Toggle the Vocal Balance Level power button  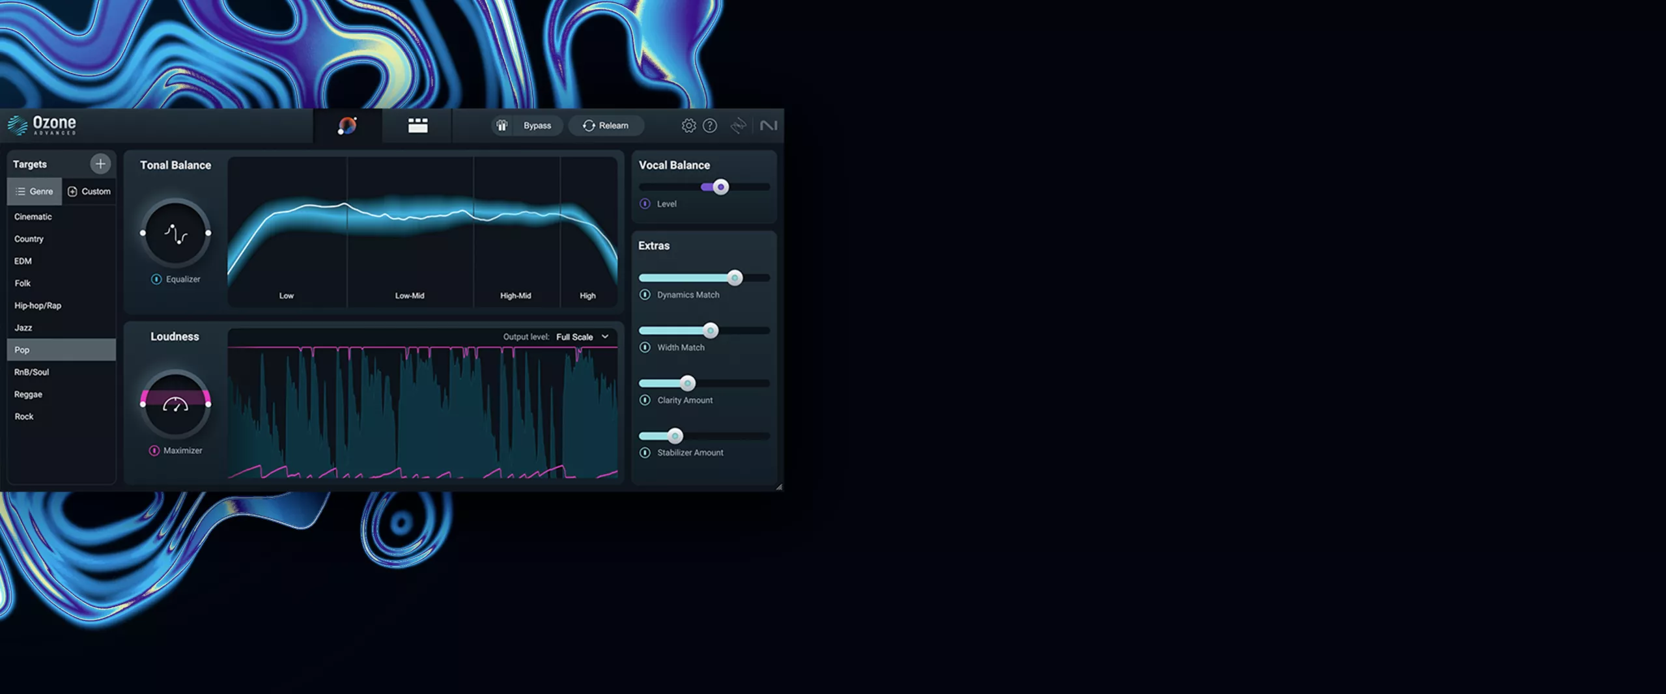(x=645, y=204)
